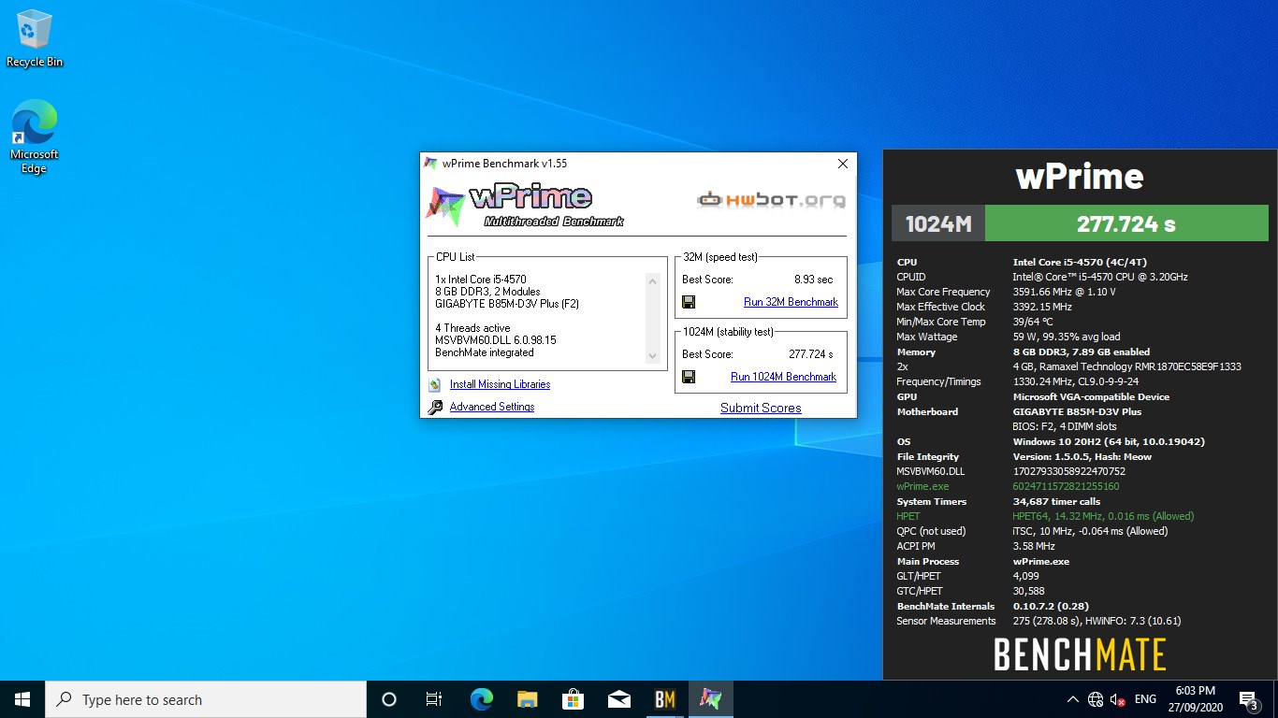The image size is (1278, 718).
Task: Click "4 Threads active" line
Action: [x=472, y=328]
